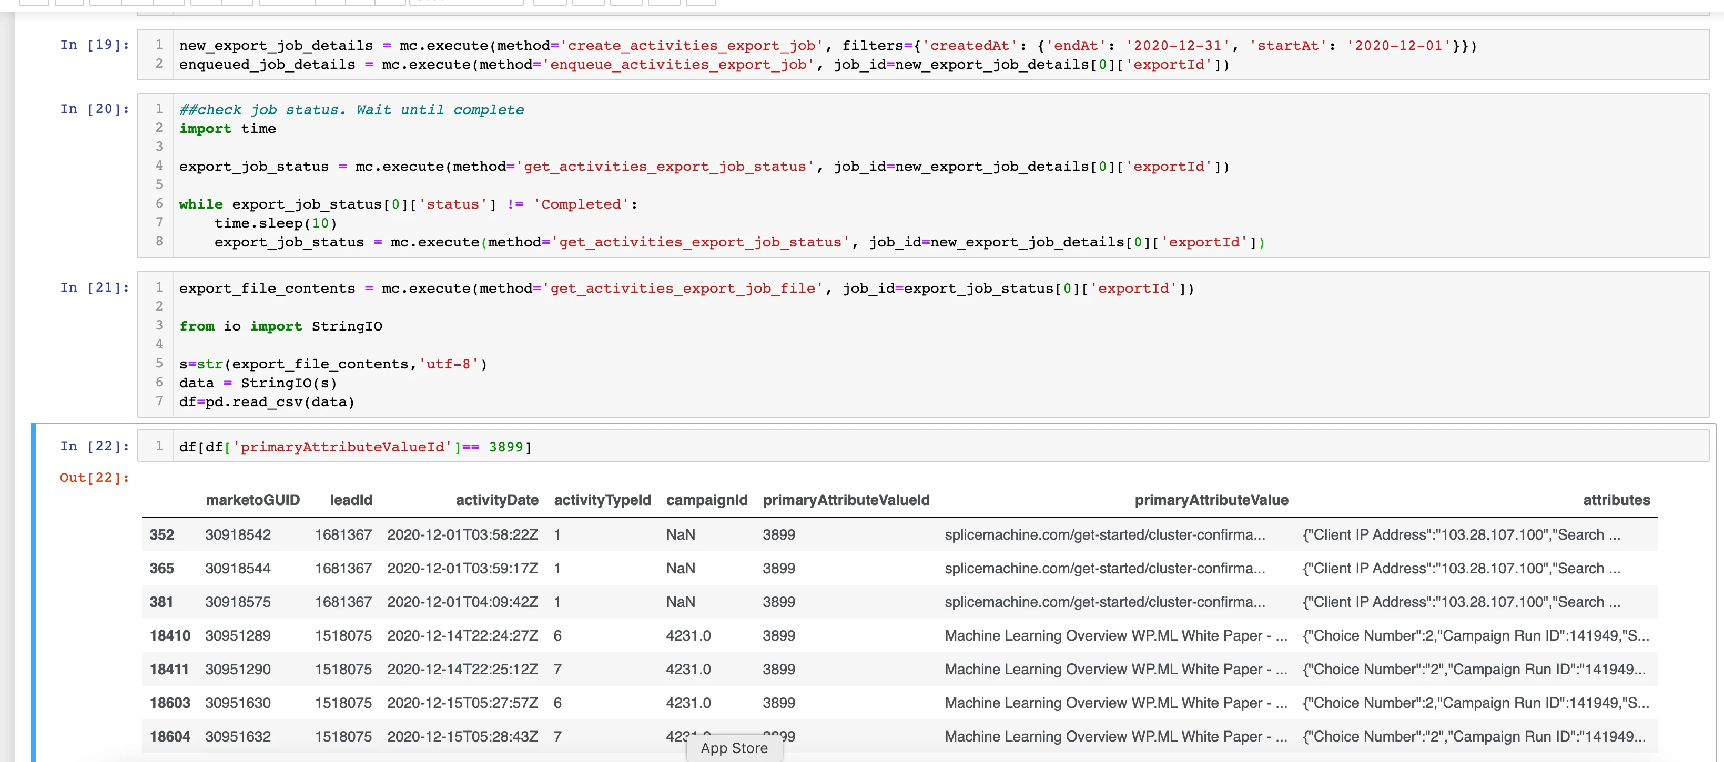The image size is (1724, 762).
Task: Click the campaignId column header
Action: coord(706,500)
